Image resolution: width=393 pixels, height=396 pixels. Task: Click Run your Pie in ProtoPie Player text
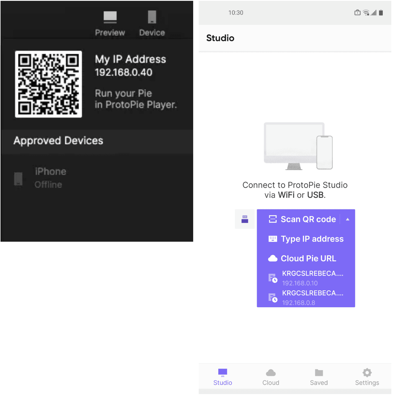[136, 99]
